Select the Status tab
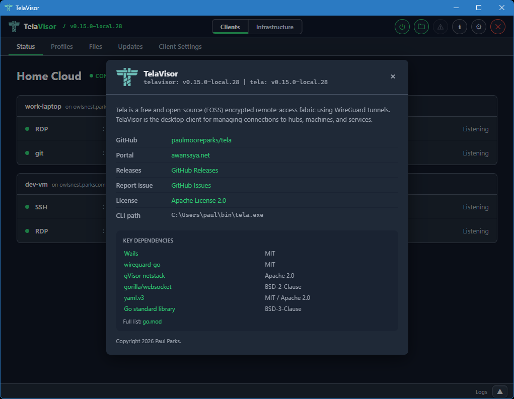This screenshot has height=399, width=514. pos(26,46)
